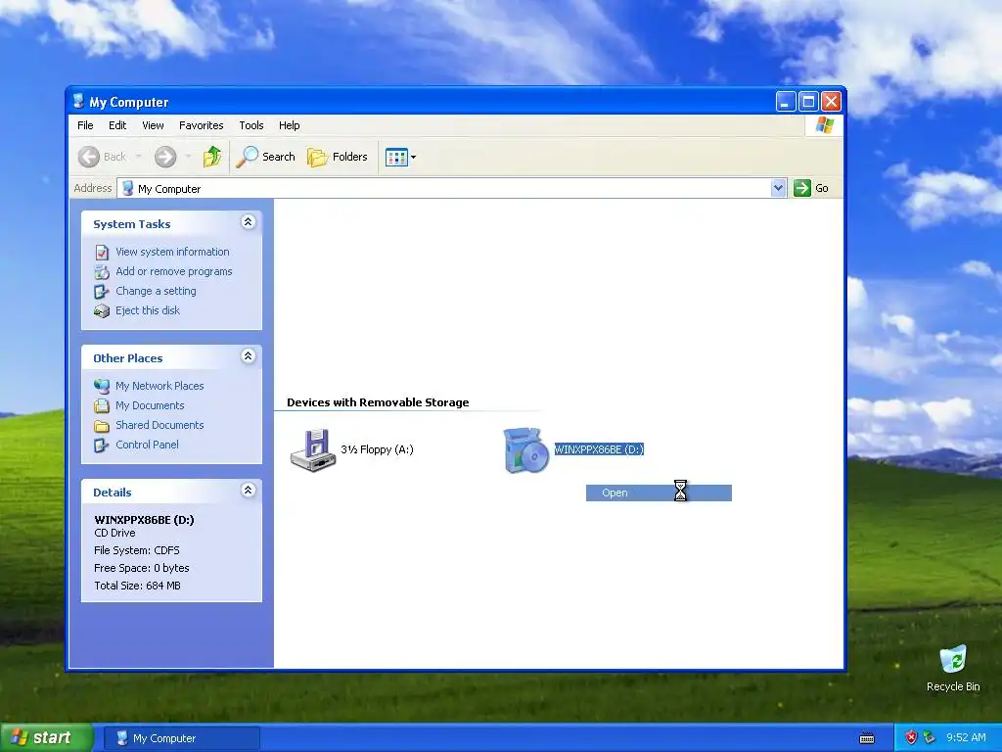Open My Network Places link
This screenshot has height=752, width=1002.
[159, 386]
